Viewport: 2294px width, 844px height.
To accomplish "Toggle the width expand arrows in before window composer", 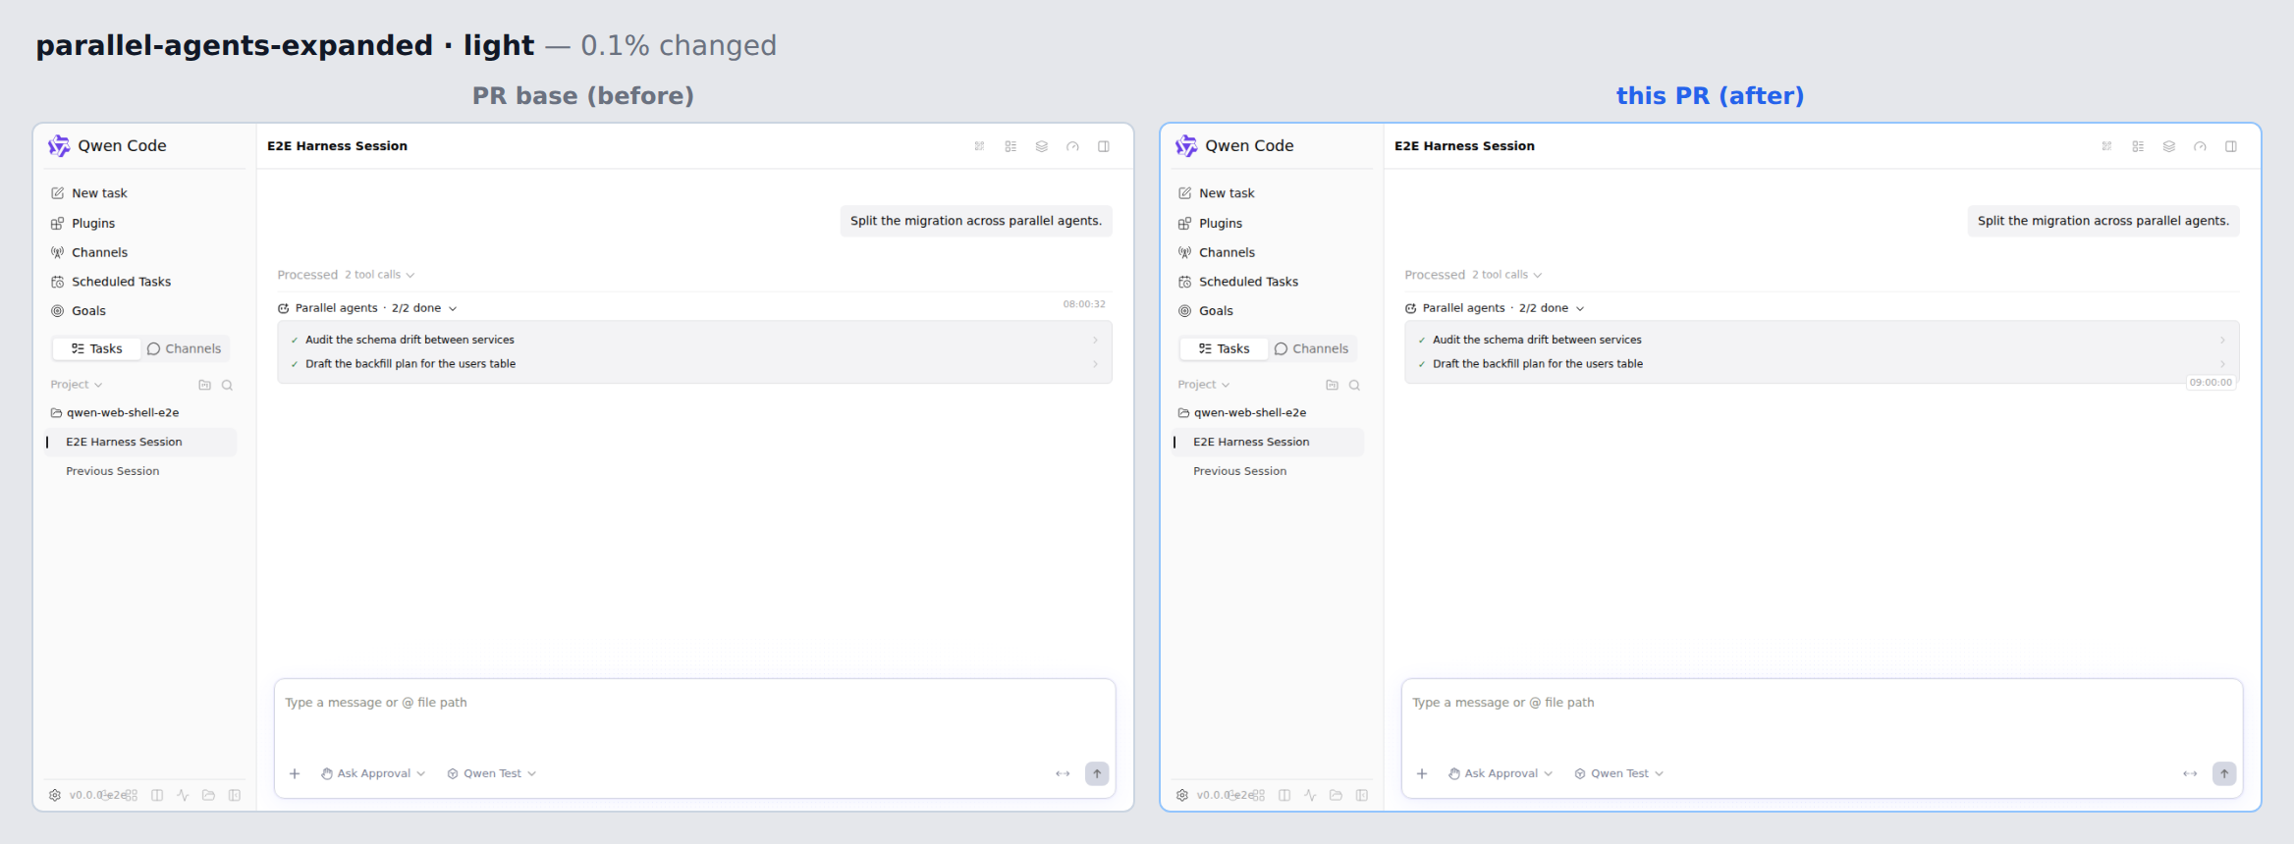I will pos(1063,773).
